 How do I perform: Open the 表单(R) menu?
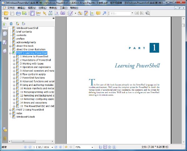coord(53,8)
